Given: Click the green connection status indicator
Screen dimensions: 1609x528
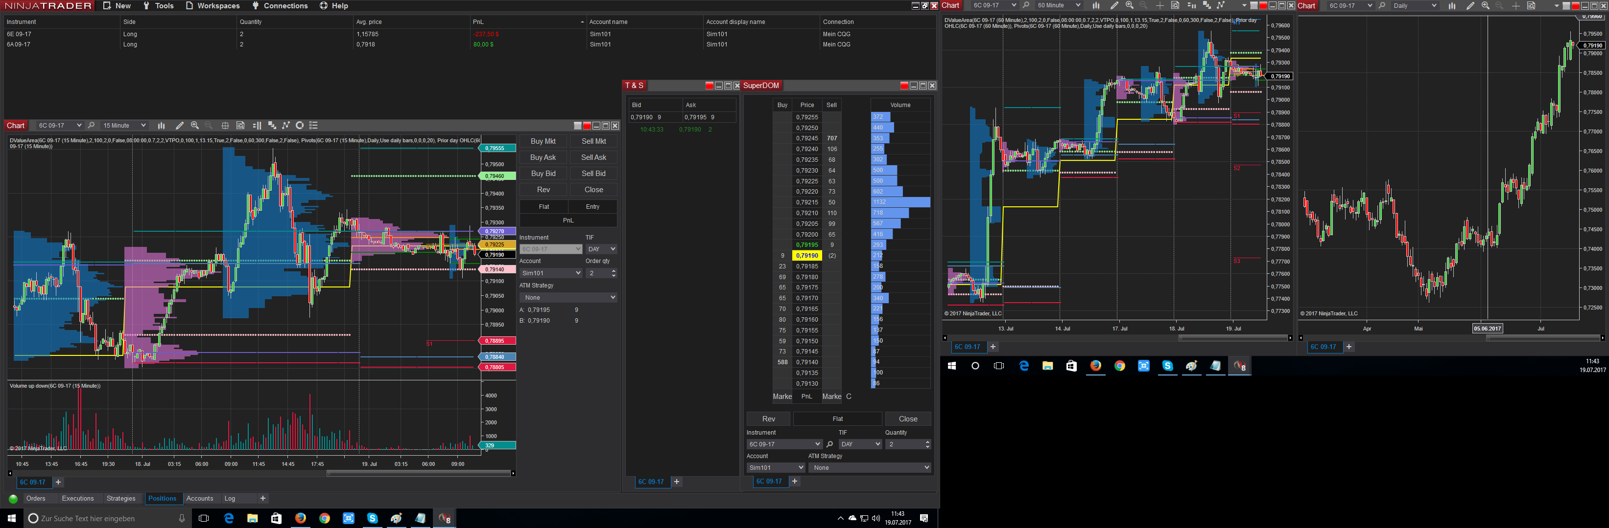Looking at the screenshot, I should pos(13,499).
